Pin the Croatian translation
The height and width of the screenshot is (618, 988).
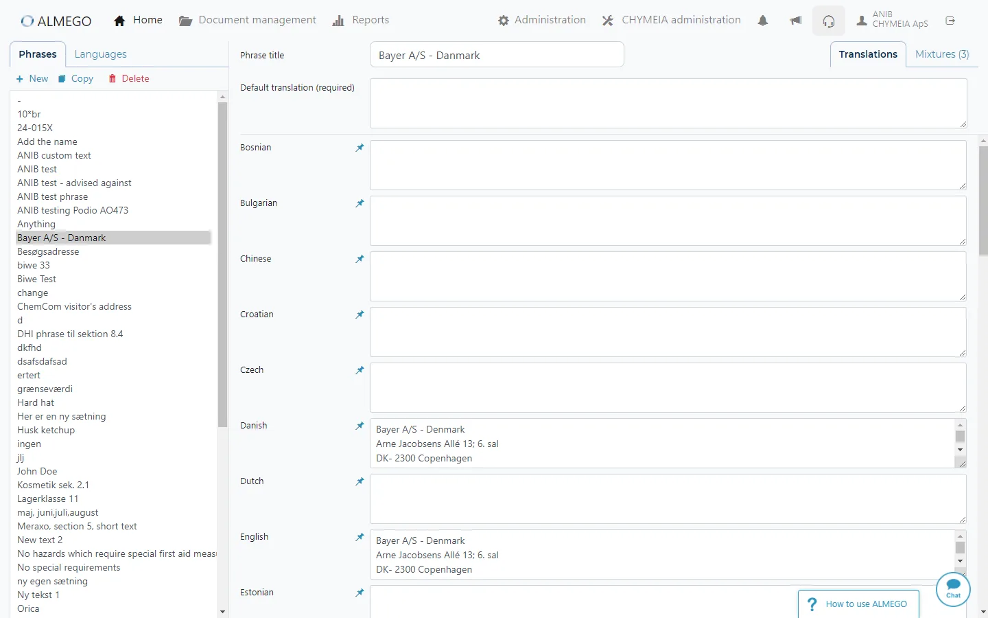point(360,314)
